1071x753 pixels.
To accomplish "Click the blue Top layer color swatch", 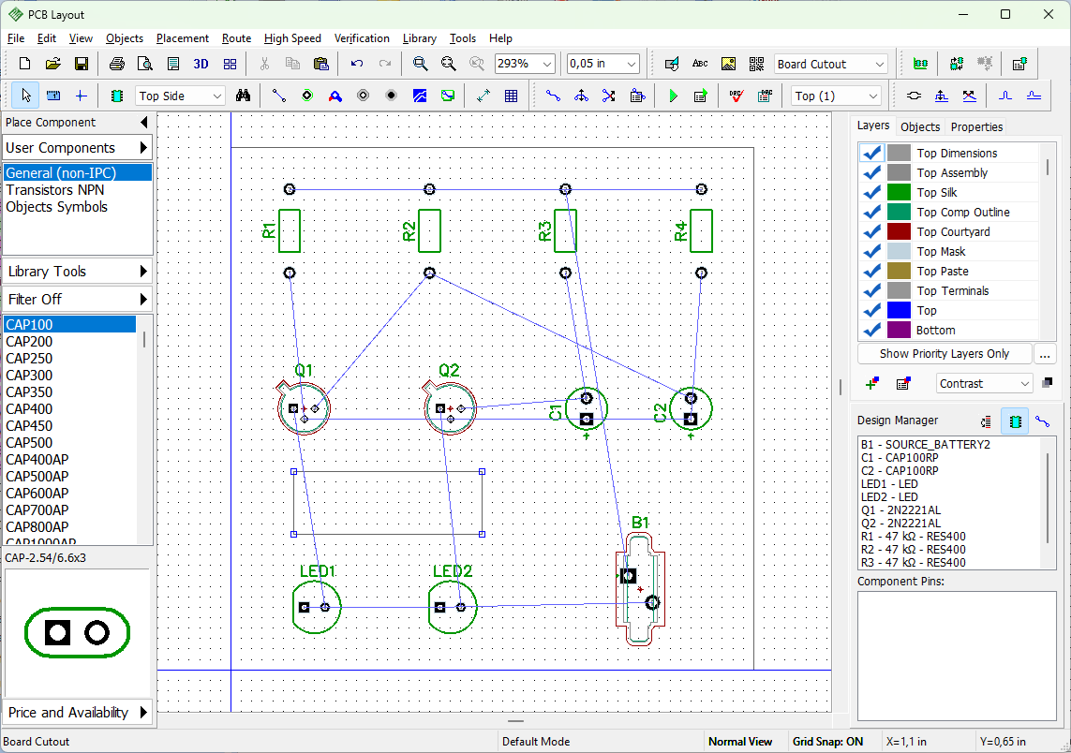I will pyautogui.click(x=899, y=311).
